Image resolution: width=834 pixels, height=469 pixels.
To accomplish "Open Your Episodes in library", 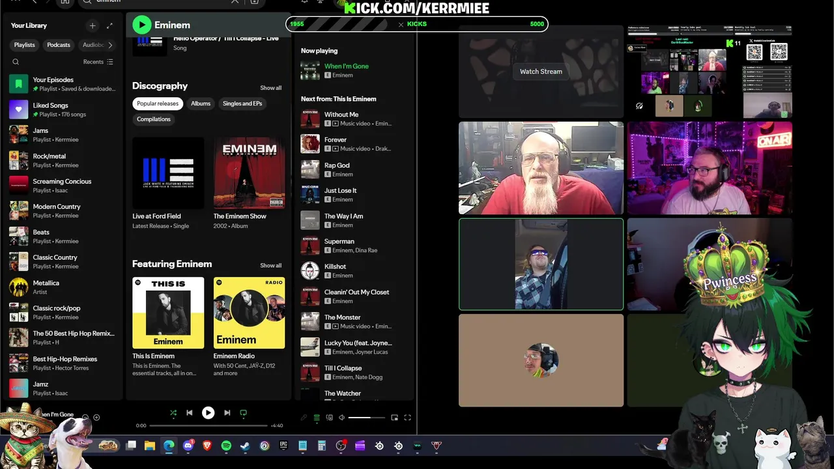I will [63, 84].
